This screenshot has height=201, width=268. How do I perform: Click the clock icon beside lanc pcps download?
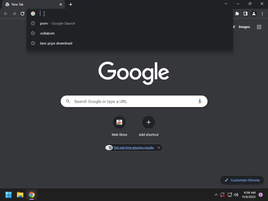[33, 43]
